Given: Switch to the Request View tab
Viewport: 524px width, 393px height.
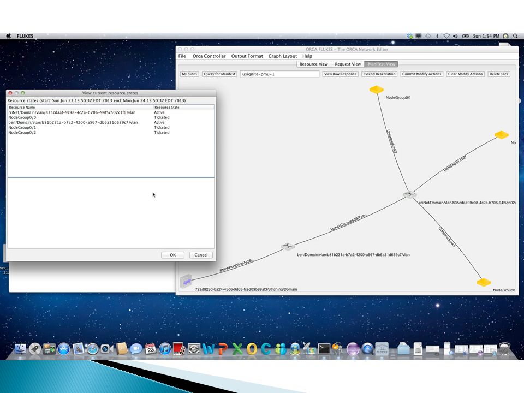Looking at the screenshot, I should pos(348,64).
